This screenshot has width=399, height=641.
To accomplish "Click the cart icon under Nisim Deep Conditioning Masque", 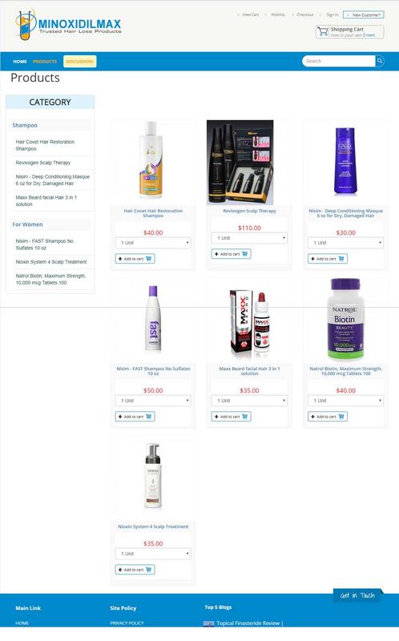I will coord(341,259).
